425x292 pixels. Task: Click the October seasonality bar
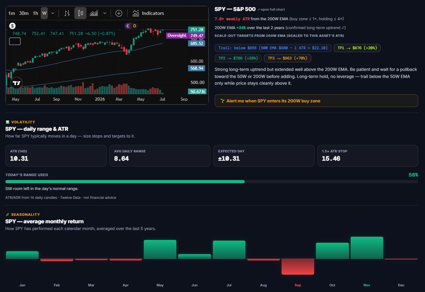[x=332, y=251]
